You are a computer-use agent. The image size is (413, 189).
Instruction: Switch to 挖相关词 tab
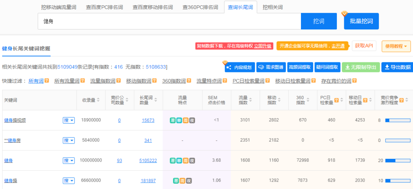point(273,7)
